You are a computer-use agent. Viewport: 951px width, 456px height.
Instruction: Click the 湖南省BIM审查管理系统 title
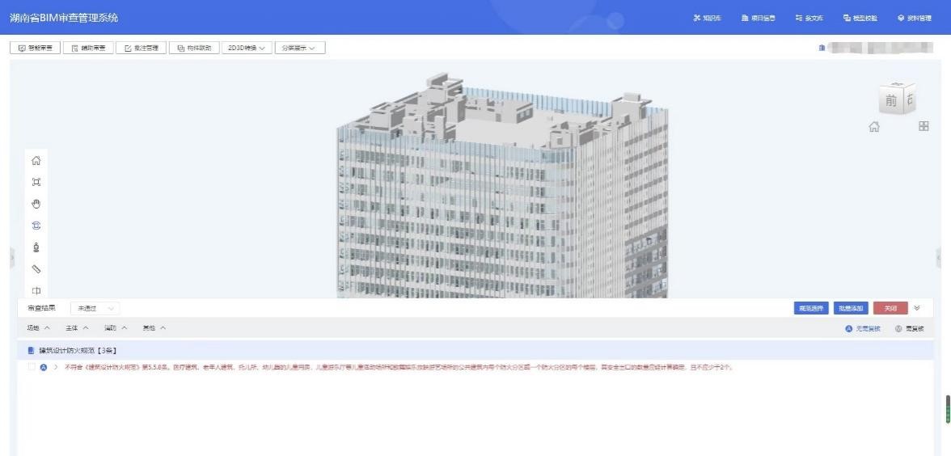tap(64, 18)
